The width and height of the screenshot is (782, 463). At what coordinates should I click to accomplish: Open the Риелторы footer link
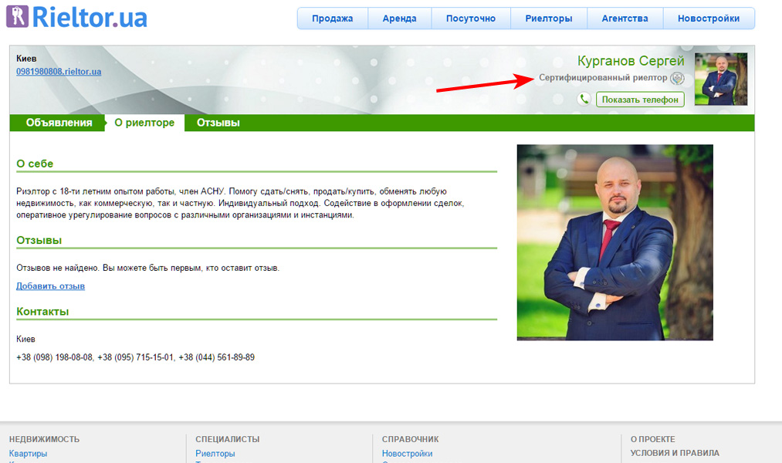coord(215,454)
